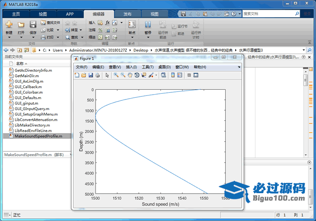Viewport: 316px width, 221px height.
Task: Insert Legend icon in Figure toolbar
Action: pos(179,75)
